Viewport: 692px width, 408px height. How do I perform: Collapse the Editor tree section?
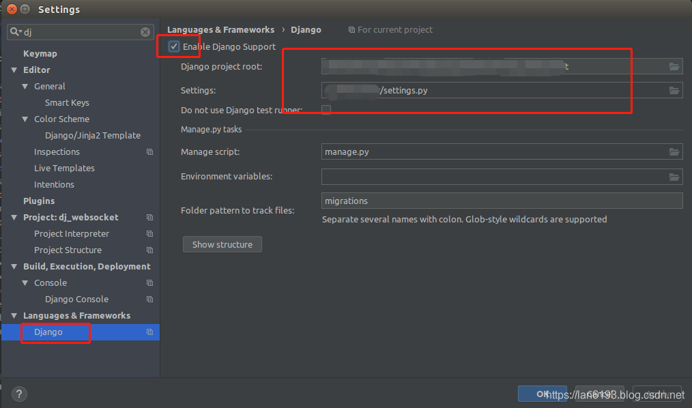(14, 70)
